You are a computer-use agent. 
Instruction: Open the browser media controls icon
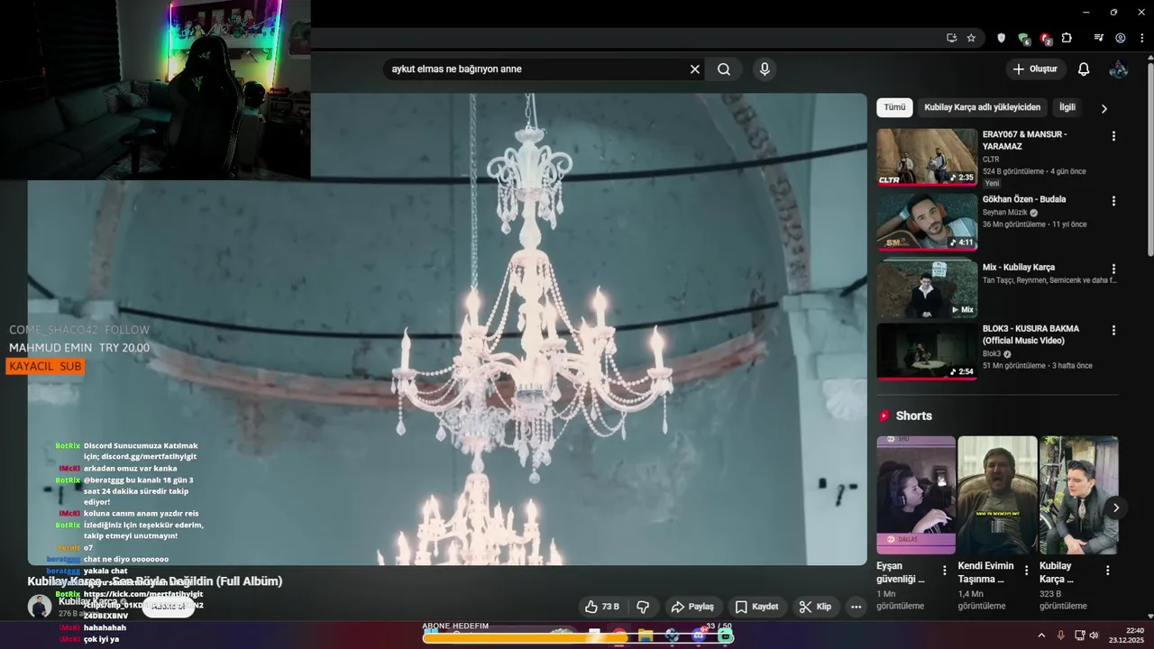click(x=1098, y=38)
